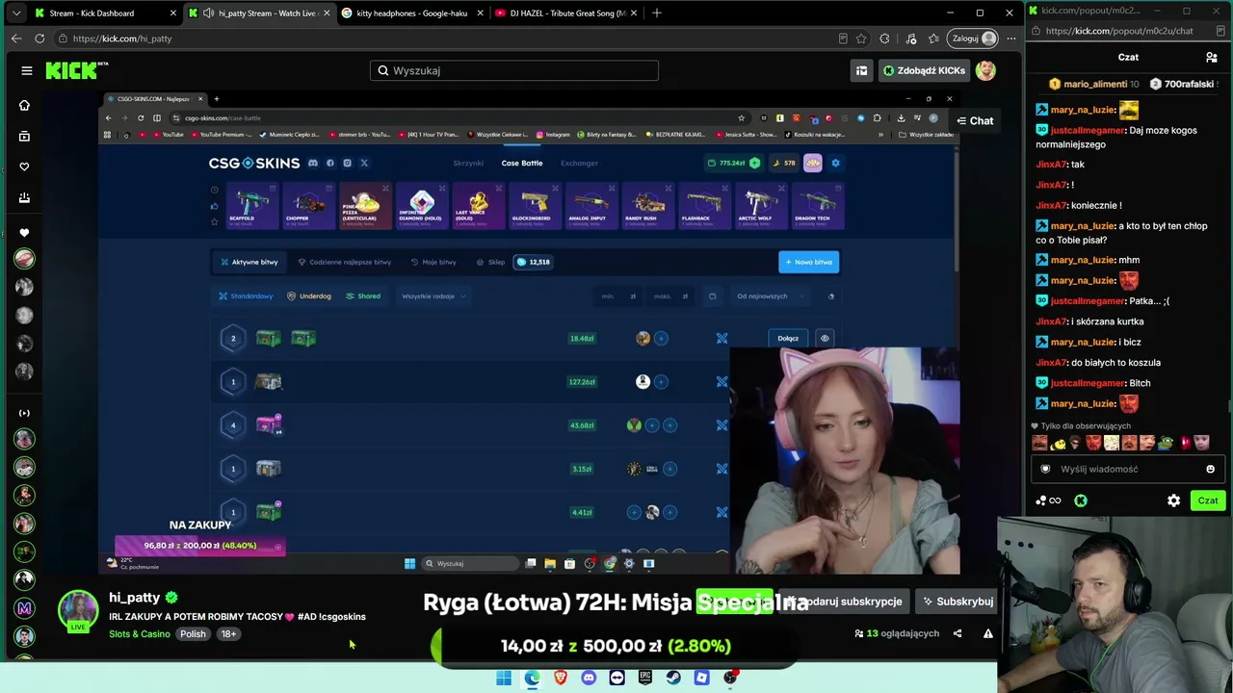Select the Standardowy battle filter
The width and height of the screenshot is (1233, 693).
click(x=246, y=296)
